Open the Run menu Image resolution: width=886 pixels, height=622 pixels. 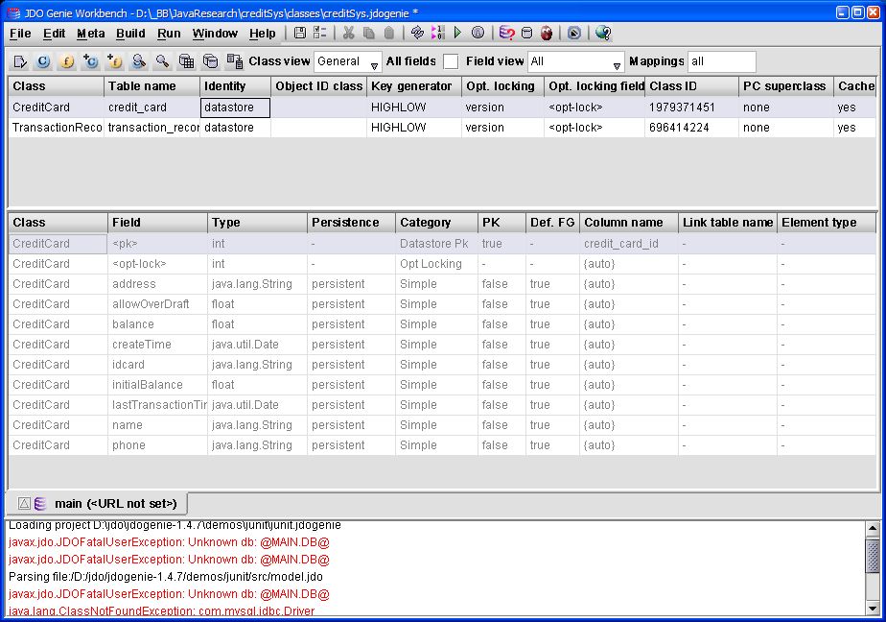click(x=169, y=34)
